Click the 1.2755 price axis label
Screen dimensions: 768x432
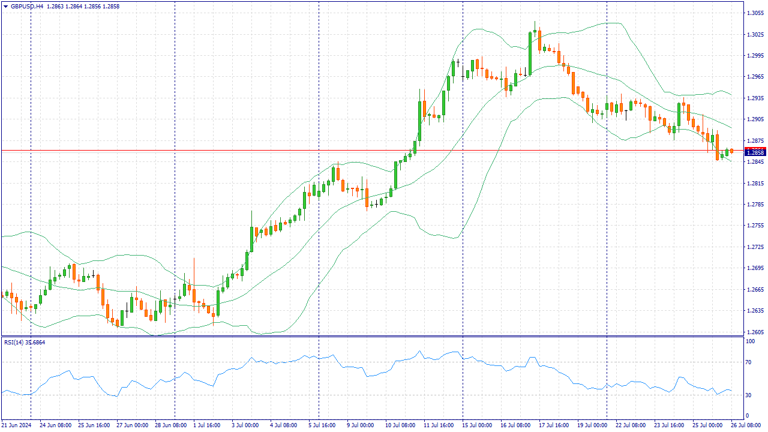[x=755, y=226]
